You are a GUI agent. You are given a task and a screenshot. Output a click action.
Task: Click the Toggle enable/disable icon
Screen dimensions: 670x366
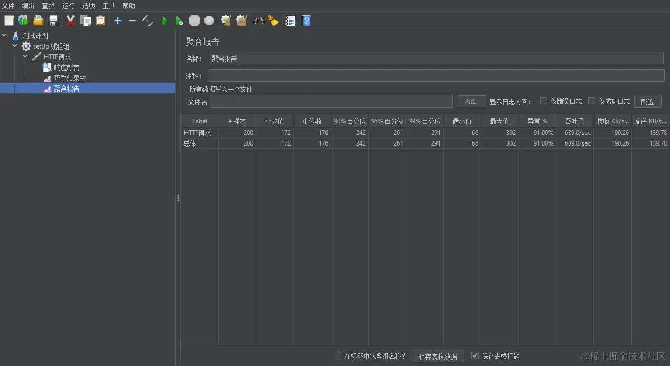[x=147, y=21]
